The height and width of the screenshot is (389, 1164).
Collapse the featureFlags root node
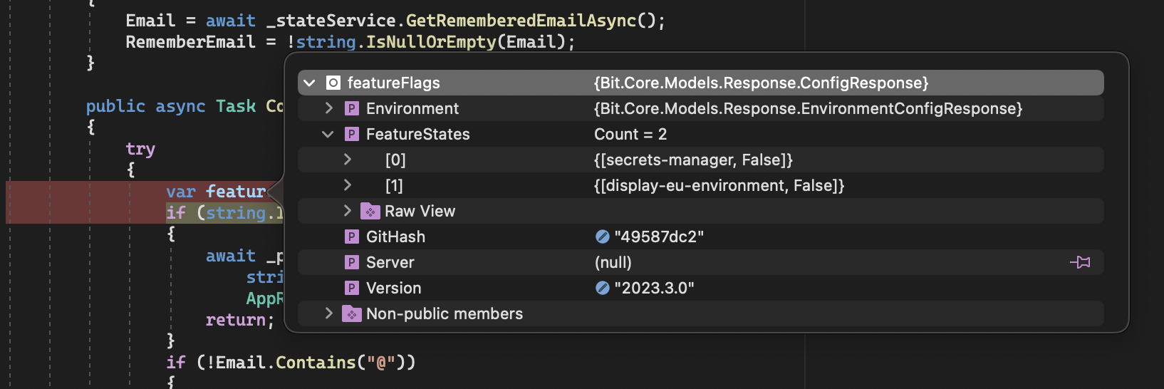310,83
